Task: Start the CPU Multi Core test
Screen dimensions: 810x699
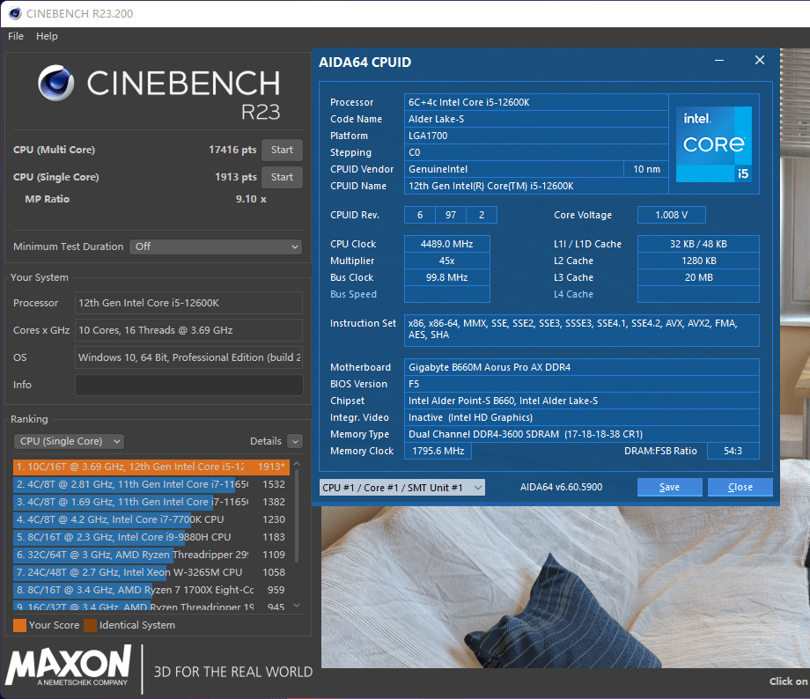Action: click(x=282, y=150)
